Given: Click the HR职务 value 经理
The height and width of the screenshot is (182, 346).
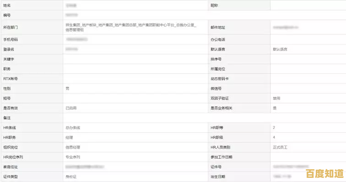Looking at the screenshot, I should [69, 137].
